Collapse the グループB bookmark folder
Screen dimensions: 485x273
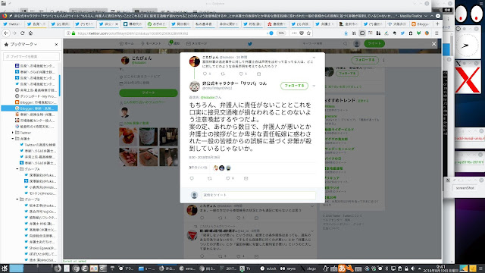(17, 199)
